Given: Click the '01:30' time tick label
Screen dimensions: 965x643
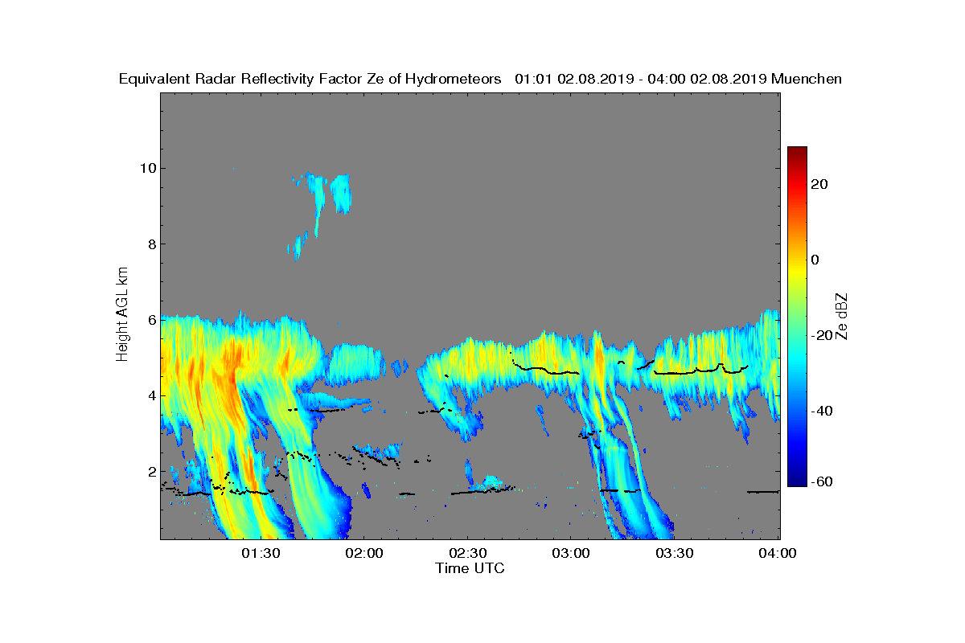Looking at the screenshot, I should click(261, 553).
